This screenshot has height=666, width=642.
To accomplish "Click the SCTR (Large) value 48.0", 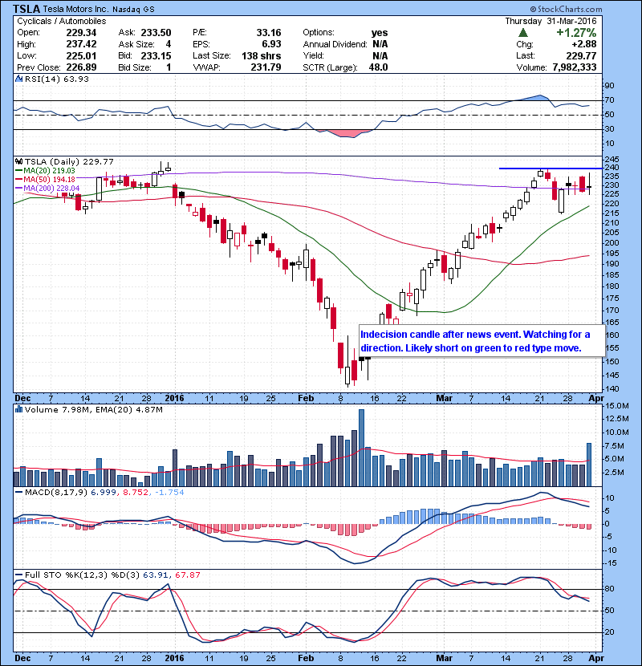I will (x=378, y=67).
